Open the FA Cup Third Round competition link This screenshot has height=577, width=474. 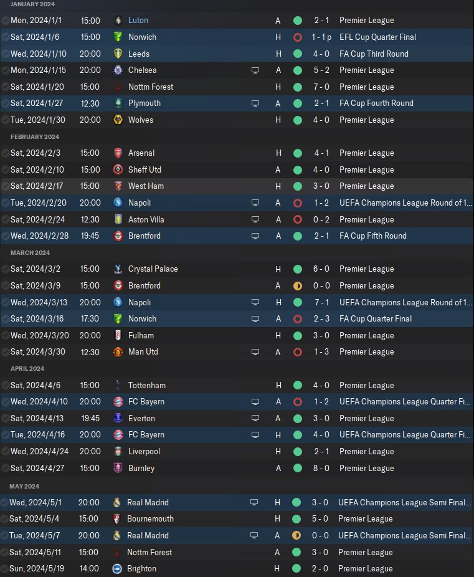[374, 54]
